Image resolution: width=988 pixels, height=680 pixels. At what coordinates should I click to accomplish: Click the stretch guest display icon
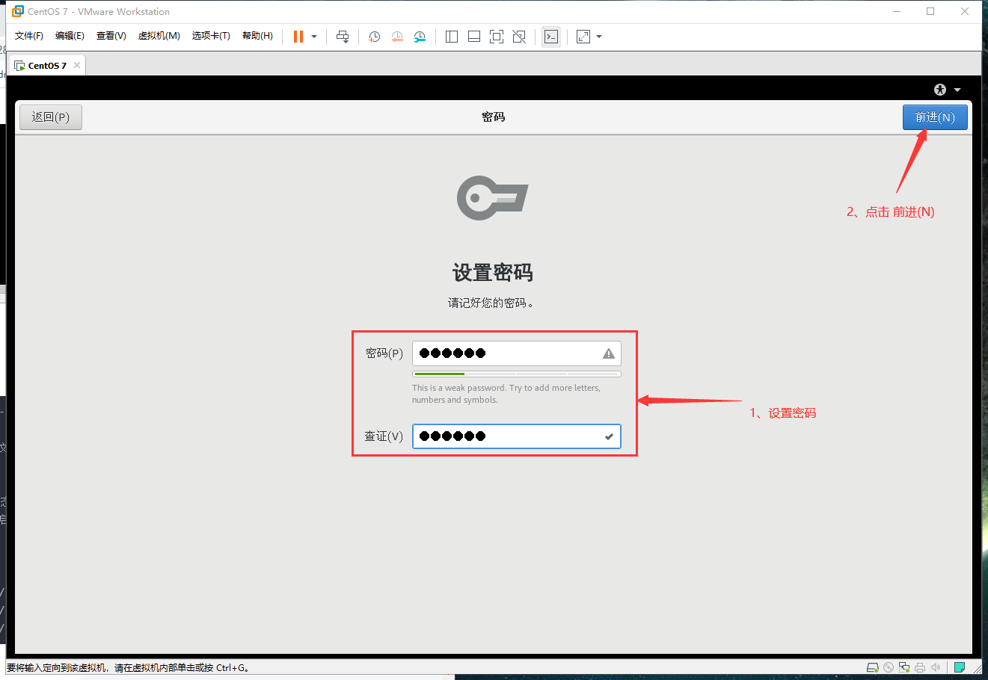(583, 37)
